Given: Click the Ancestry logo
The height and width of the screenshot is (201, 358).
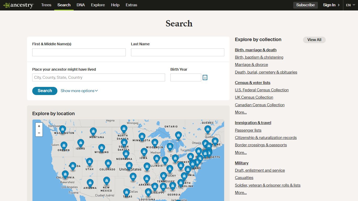Looking at the screenshot, I should [x=18, y=5].
